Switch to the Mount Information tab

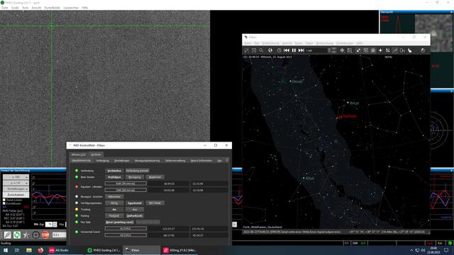pyautogui.click(x=201, y=161)
